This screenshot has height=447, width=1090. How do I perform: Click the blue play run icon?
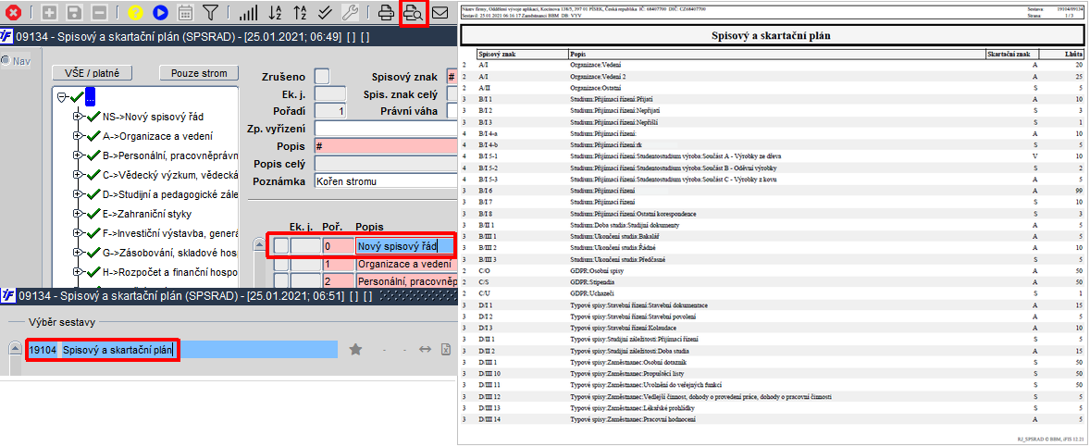pos(160,12)
